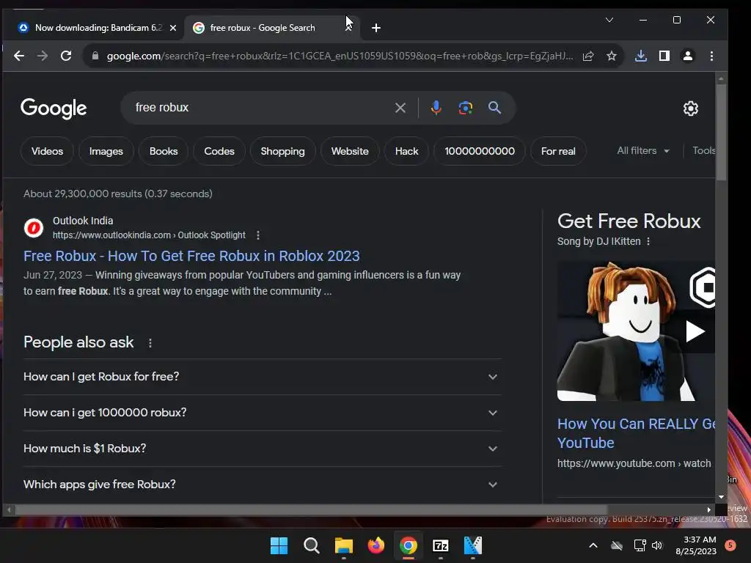The width and height of the screenshot is (751, 563).
Task: Click the address bar lock icon
Action: pyautogui.click(x=95, y=56)
